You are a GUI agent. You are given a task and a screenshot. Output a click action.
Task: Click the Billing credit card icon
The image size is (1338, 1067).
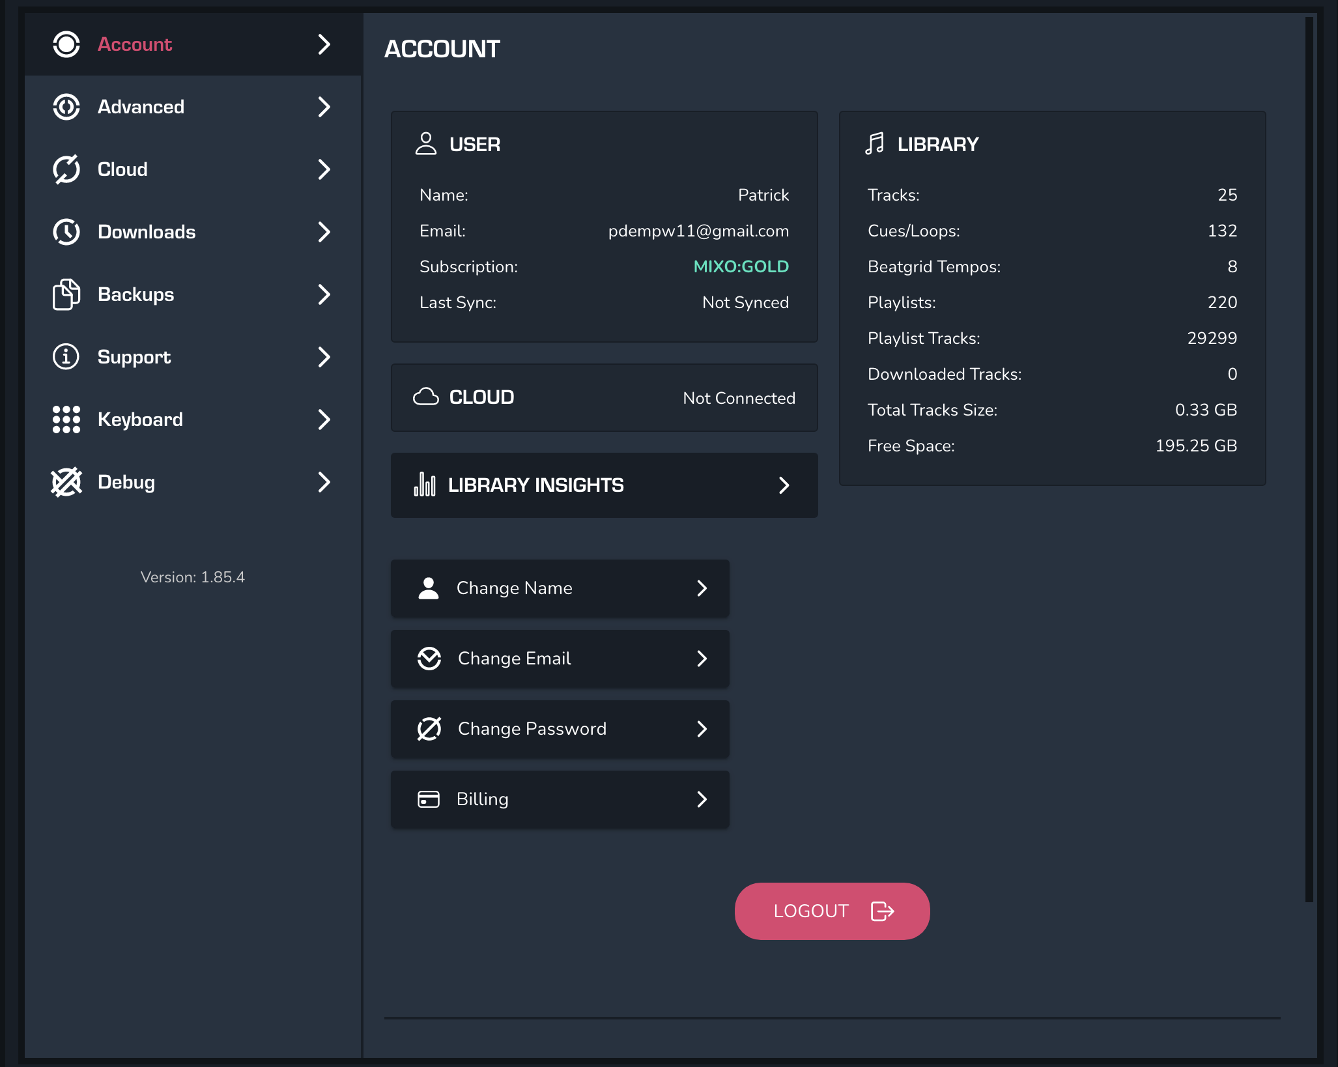(x=429, y=799)
